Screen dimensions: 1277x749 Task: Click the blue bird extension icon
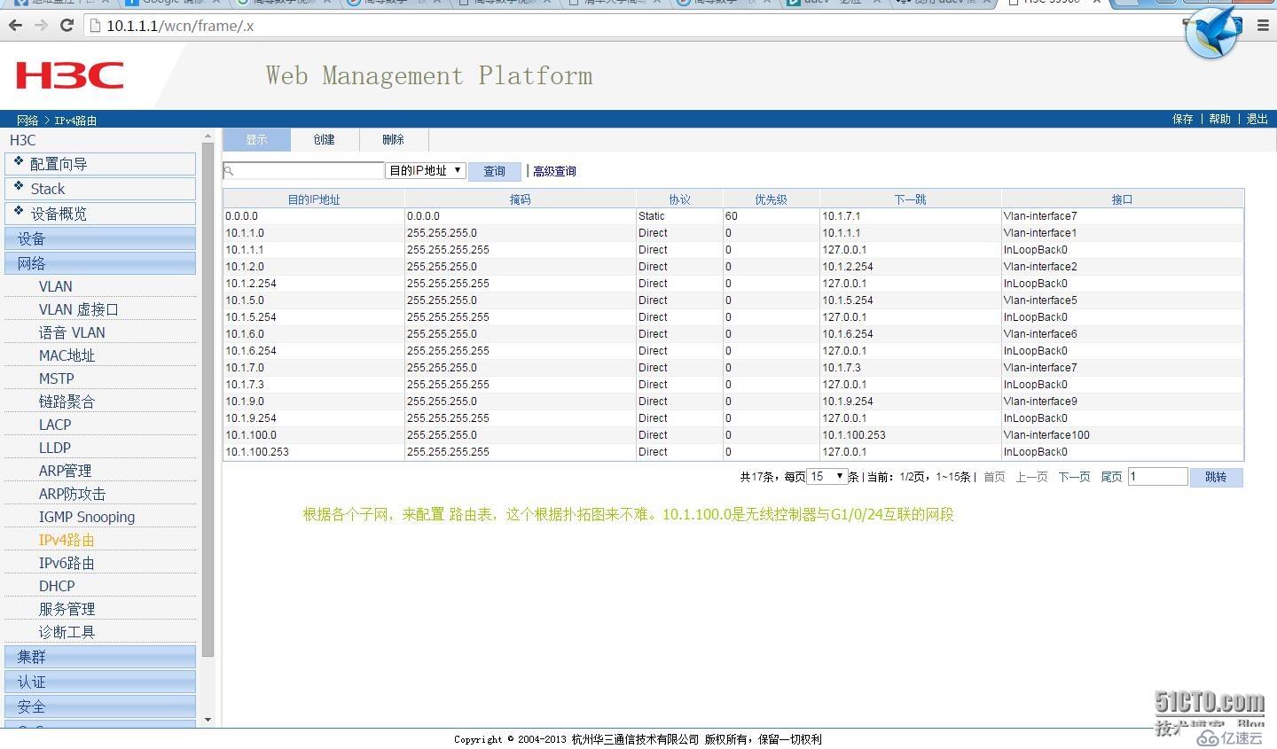[1211, 34]
